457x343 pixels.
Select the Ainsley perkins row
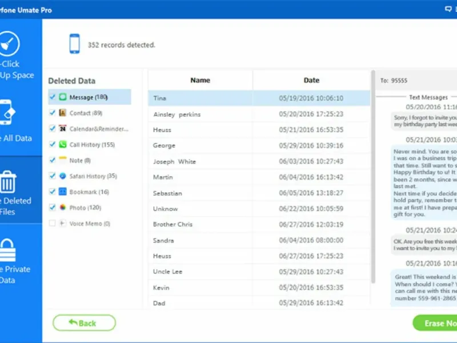pyautogui.click(x=259, y=114)
